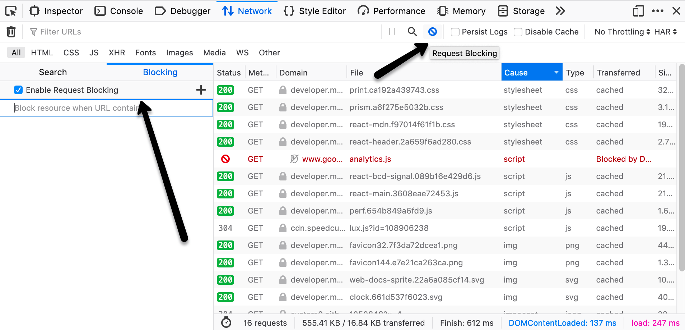Click the block resource URL input
Image resolution: width=685 pixels, height=330 pixels.
click(x=107, y=108)
